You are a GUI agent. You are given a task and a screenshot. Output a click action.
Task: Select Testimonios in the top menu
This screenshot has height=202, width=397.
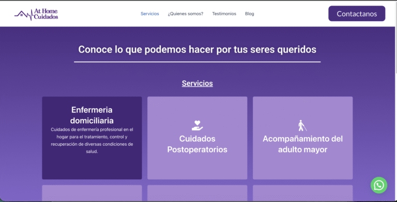[224, 13]
